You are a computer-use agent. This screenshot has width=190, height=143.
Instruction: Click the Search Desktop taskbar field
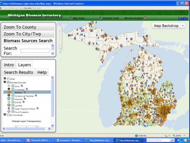[158, 140]
